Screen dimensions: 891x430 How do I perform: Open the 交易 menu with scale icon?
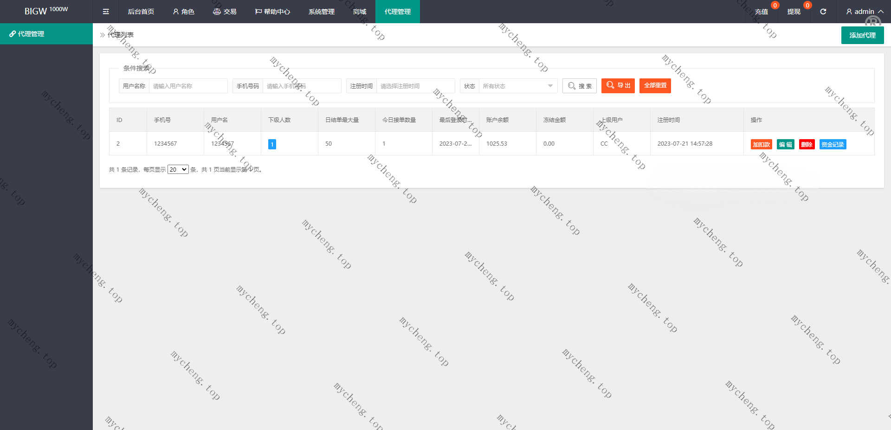(x=225, y=12)
